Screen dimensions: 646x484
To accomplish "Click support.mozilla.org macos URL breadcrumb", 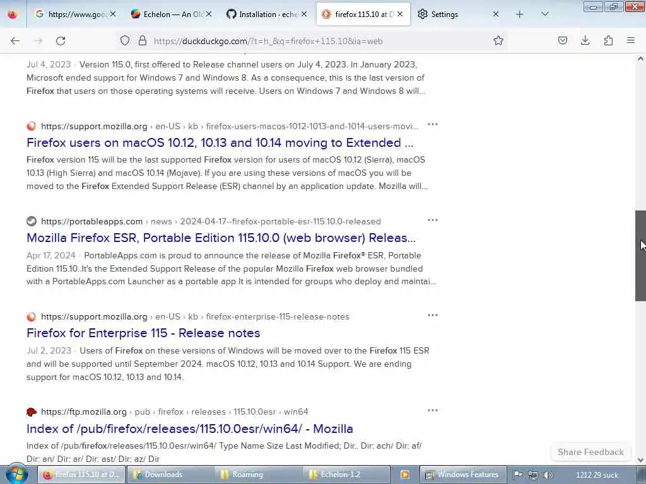I will click(230, 126).
